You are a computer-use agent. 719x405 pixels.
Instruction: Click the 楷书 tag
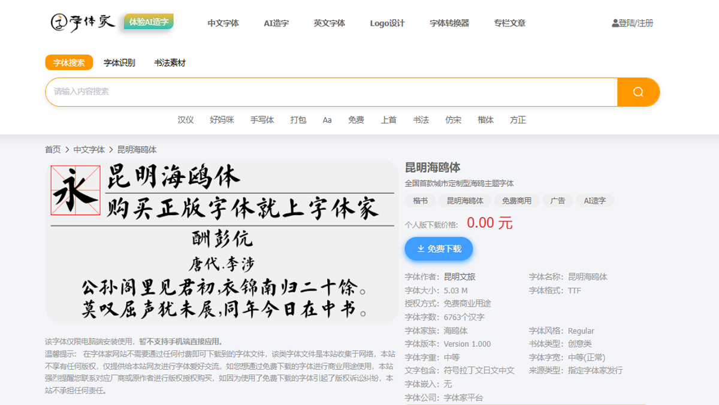pyautogui.click(x=420, y=201)
